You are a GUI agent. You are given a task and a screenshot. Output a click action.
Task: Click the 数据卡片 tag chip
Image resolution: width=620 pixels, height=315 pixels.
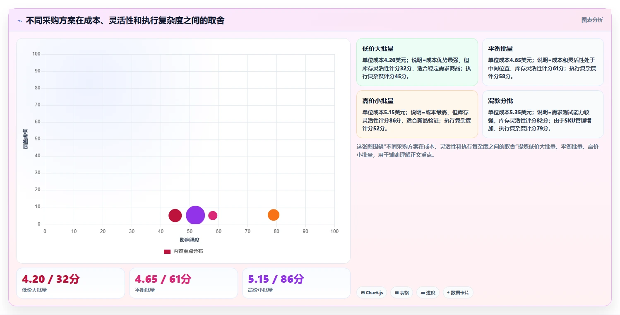458,293
